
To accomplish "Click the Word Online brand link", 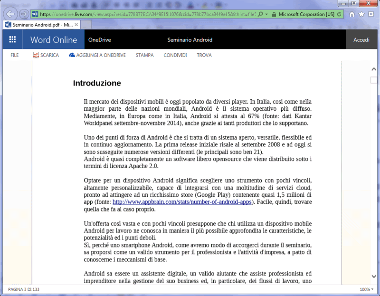I will [x=54, y=40].
